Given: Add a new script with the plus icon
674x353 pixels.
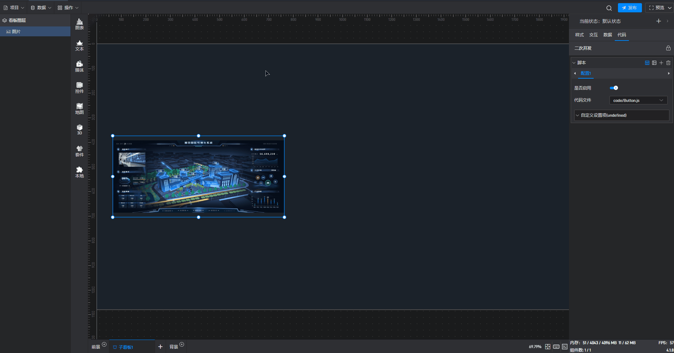Looking at the screenshot, I should click(x=661, y=63).
